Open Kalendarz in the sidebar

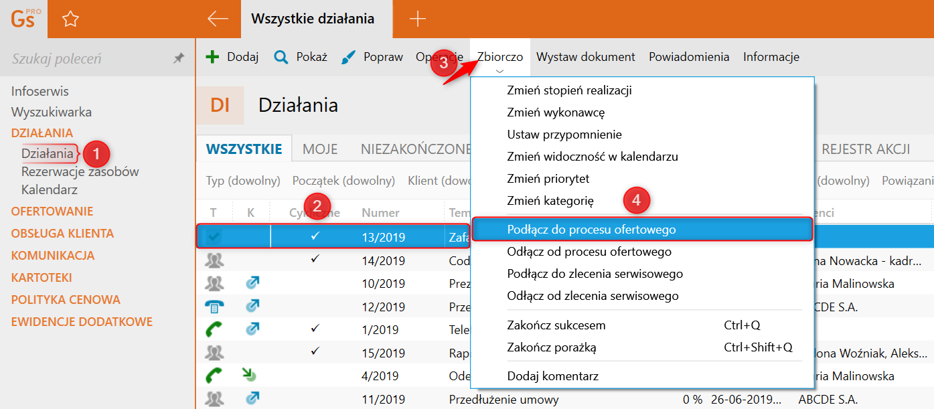click(50, 189)
